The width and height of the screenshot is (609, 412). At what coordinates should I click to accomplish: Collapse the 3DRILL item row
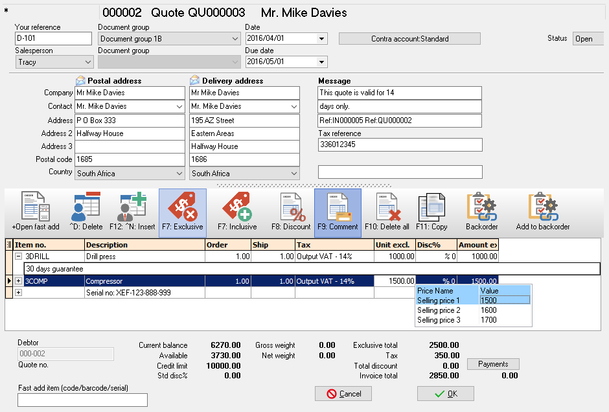click(x=19, y=257)
